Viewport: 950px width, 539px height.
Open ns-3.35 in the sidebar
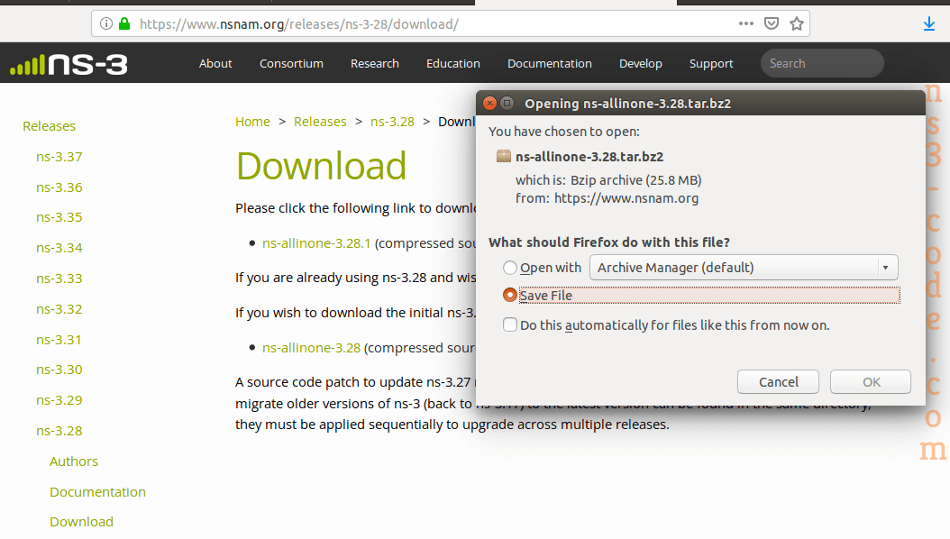(x=59, y=217)
